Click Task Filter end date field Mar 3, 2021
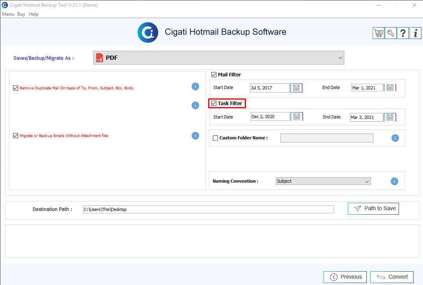The image size is (423, 285). pos(367,117)
